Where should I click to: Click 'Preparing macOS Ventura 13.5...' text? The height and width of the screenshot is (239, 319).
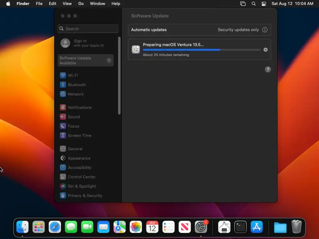tap(173, 45)
